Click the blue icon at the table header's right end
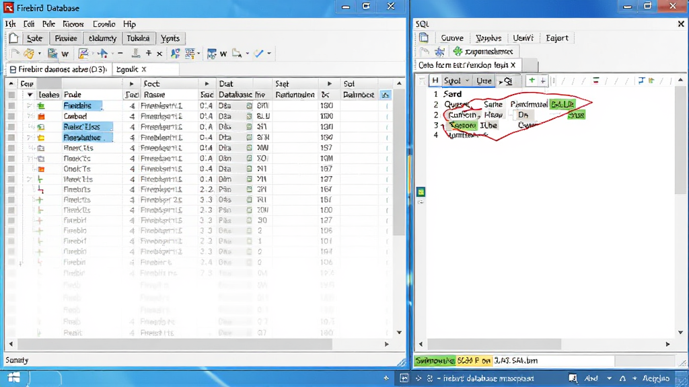Image resolution: width=689 pixels, height=387 pixels. (x=386, y=95)
